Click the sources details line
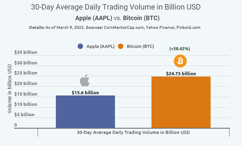The width and height of the screenshot is (242, 146). [115, 27]
